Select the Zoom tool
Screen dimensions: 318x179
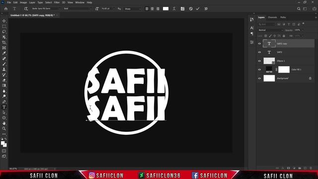point(4,128)
